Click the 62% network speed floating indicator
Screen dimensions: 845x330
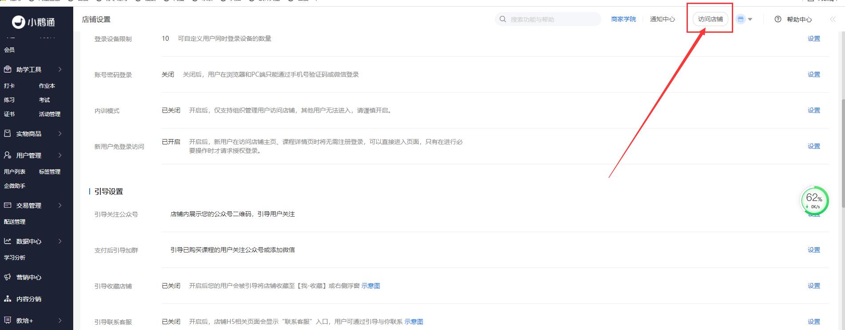814,201
